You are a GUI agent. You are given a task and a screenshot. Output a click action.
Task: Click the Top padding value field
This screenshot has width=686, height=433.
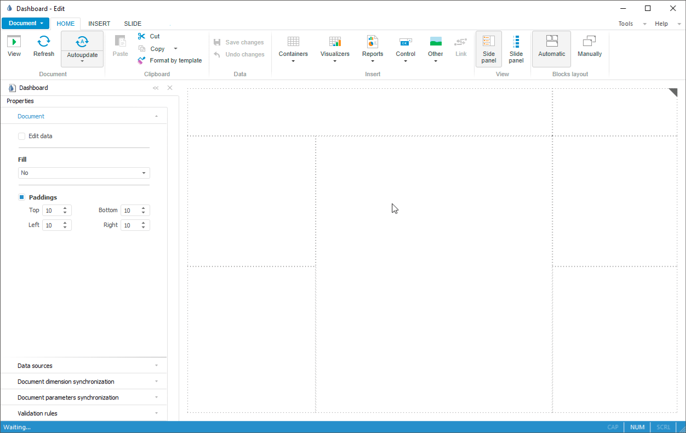click(x=52, y=210)
